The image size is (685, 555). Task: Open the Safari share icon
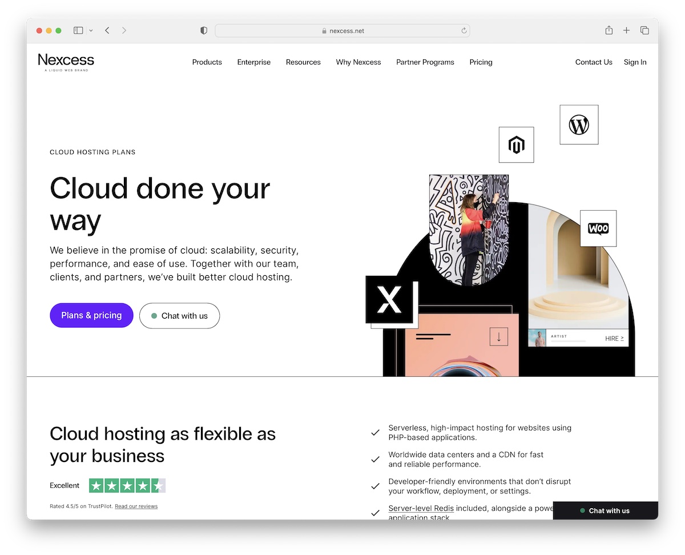pos(609,30)
